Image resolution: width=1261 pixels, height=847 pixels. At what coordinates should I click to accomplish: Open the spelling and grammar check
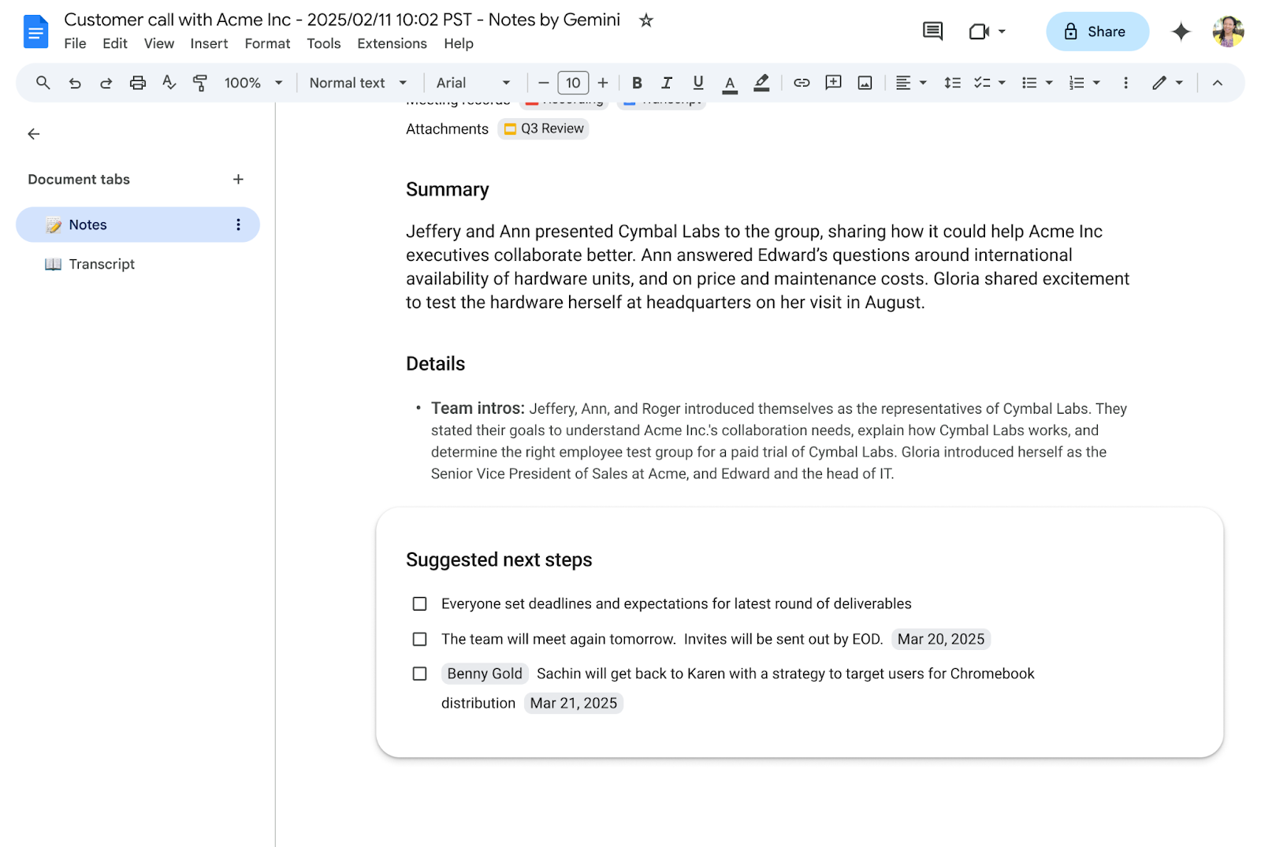[169, 82]
